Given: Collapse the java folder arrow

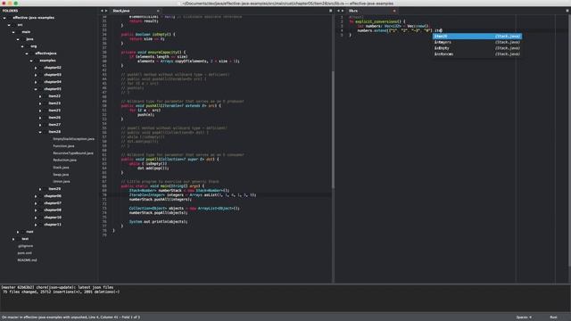Looking at the screenshot, I should [18, 39].
